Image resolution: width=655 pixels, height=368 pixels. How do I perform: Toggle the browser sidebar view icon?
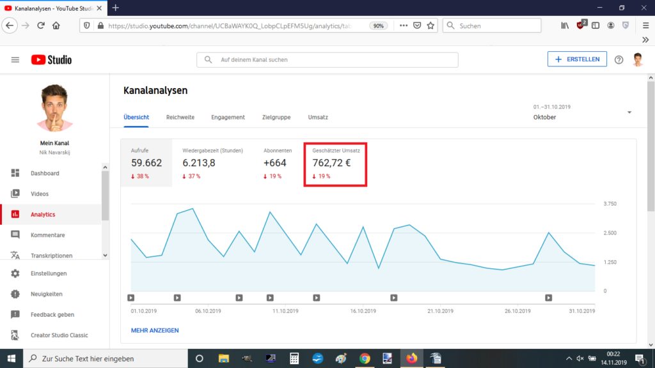coord(596,26)
